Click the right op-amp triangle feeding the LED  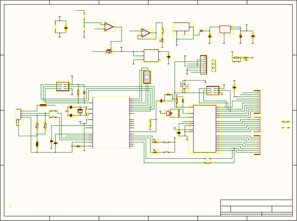[146, 33]
